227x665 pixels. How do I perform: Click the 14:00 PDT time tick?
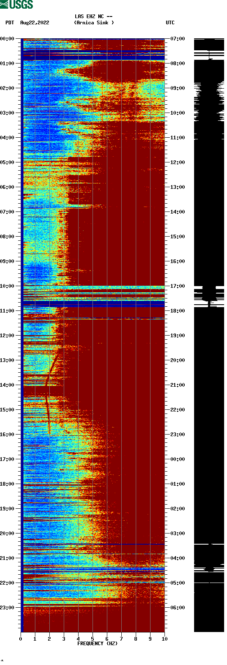tap(7, 385)
